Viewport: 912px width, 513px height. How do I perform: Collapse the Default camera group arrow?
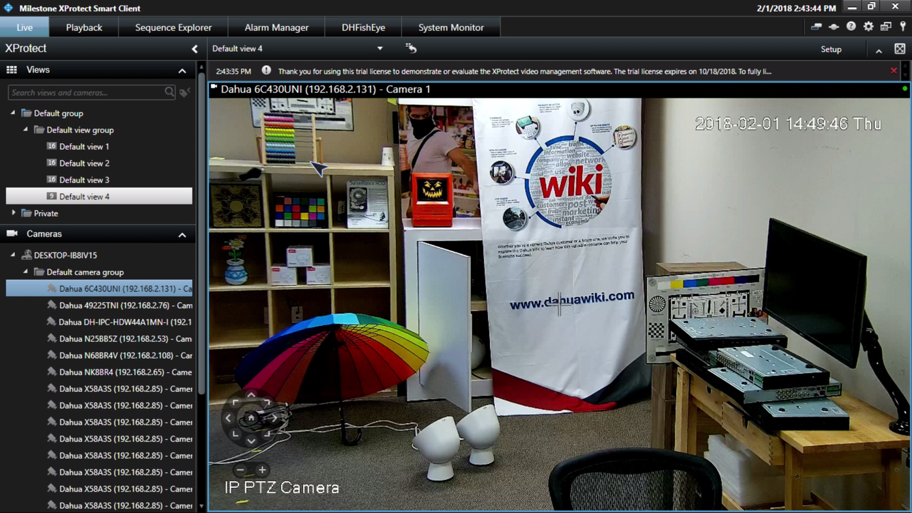[x=25, y=271]
